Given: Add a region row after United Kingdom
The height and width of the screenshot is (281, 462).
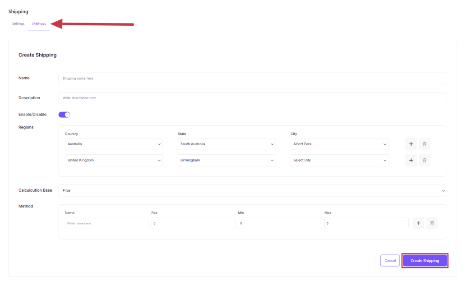Looking at the screenshot, I should pyautogui.click(x=411, y=160).
